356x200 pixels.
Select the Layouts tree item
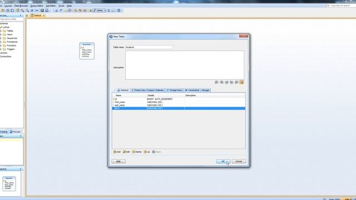(3, 53)
